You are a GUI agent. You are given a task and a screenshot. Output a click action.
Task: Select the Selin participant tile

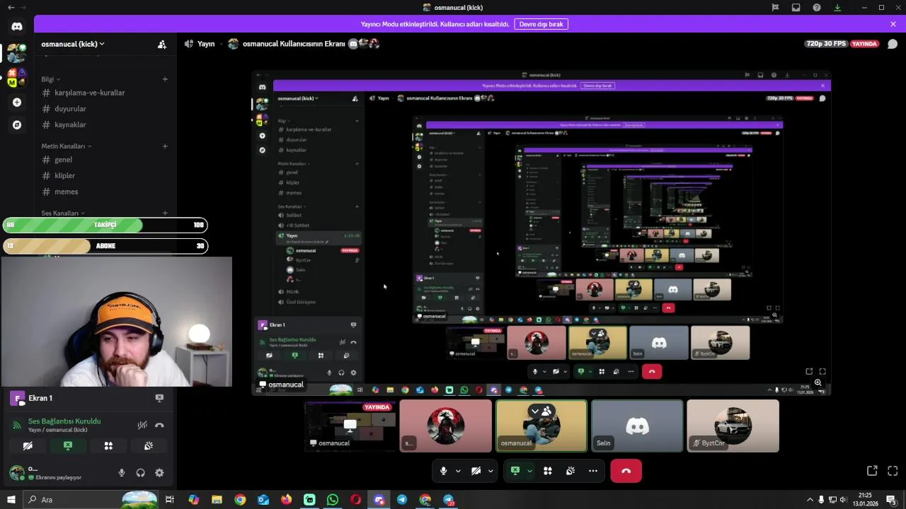click(x=637, y=426)
